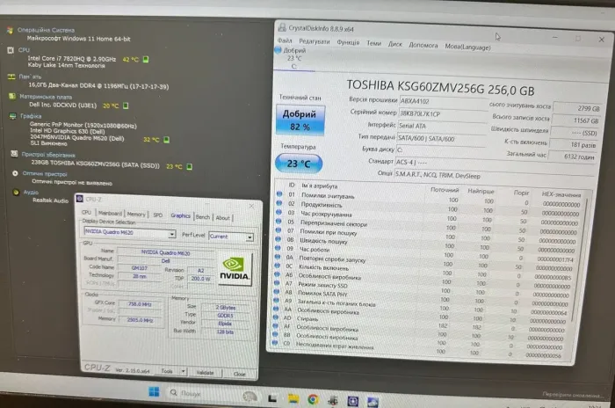Click the total host reads value 2799 GB
The width and height of the screenshot is (615, 408).
click(577, 108)
